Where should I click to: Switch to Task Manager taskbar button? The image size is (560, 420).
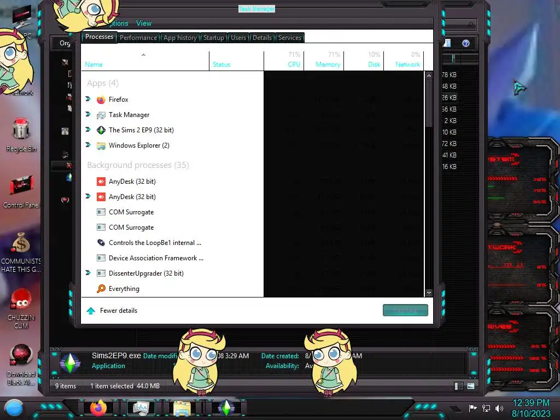point(141,408)
